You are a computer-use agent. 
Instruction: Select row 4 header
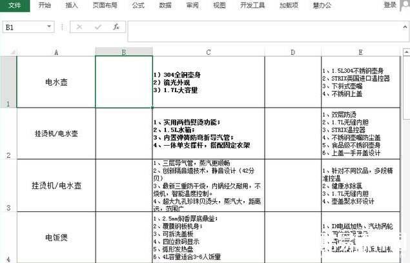click(x=8, y=237)
